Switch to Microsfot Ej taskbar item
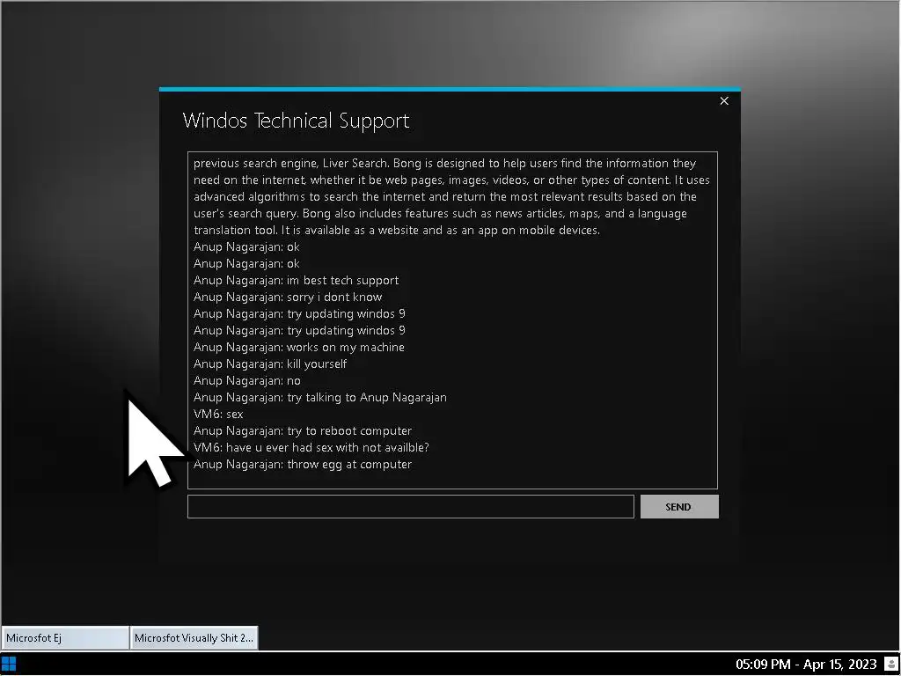The width and height of the screenshot is (901, 676). [x=65, y=637]
